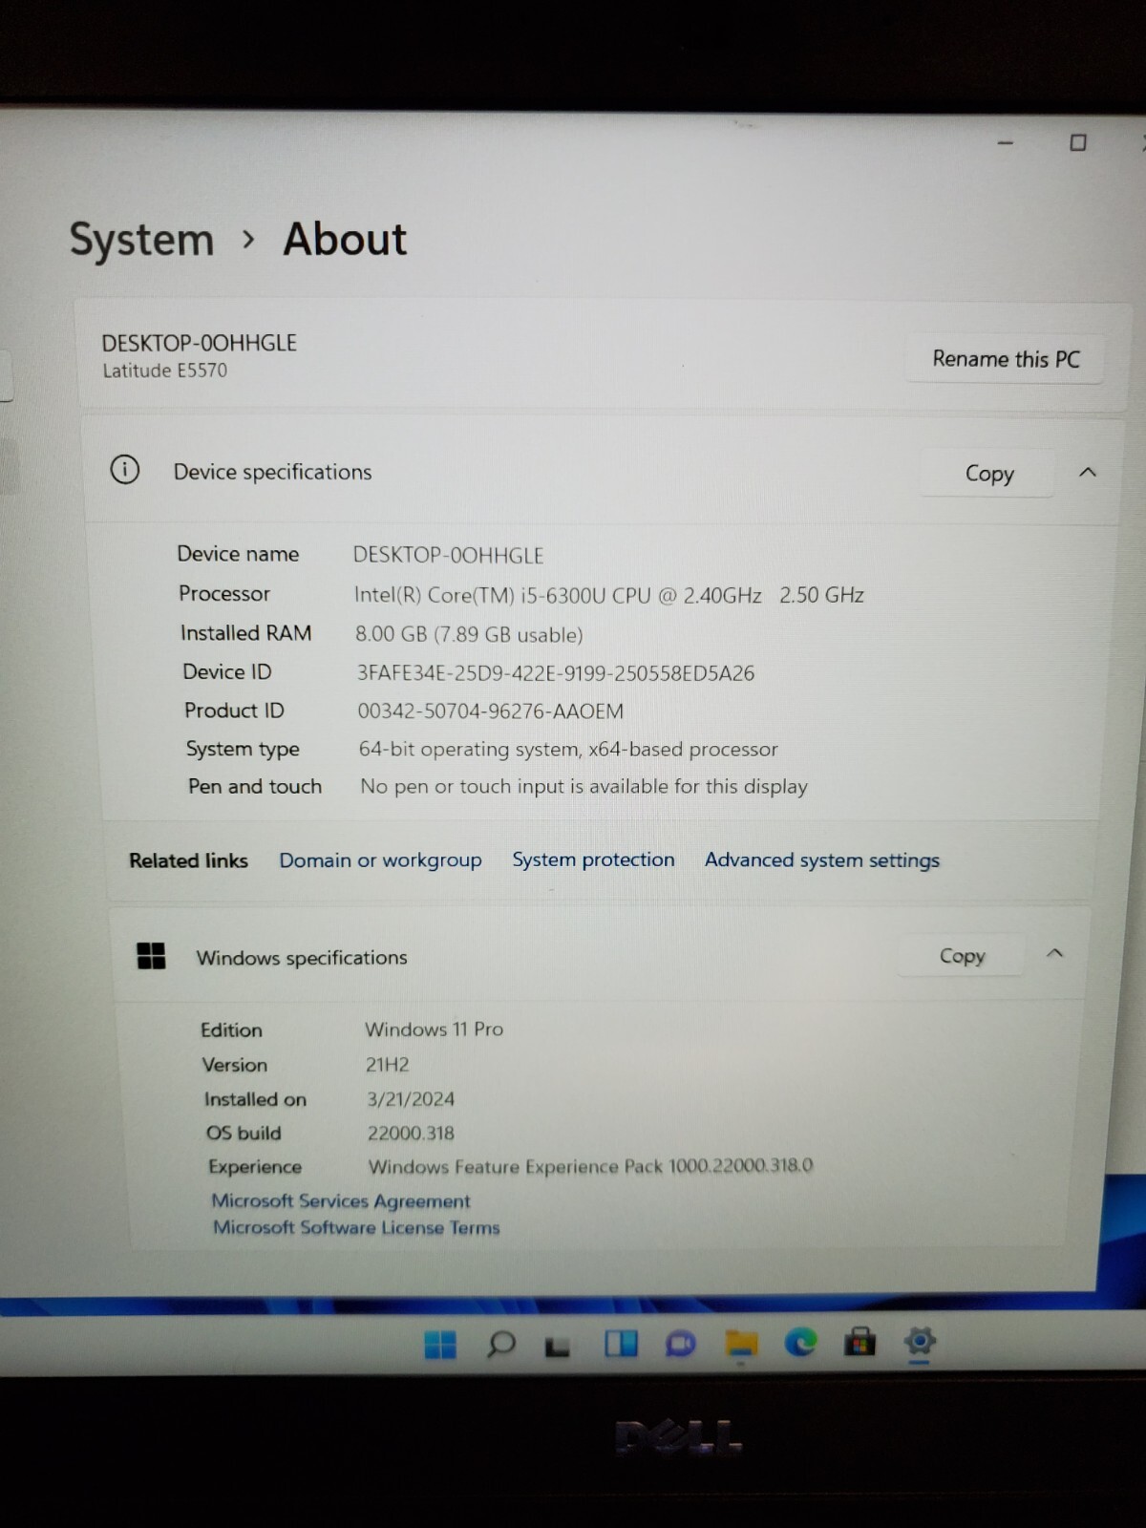Launch File Explorer from taskbar

[x=741, y=1345]
